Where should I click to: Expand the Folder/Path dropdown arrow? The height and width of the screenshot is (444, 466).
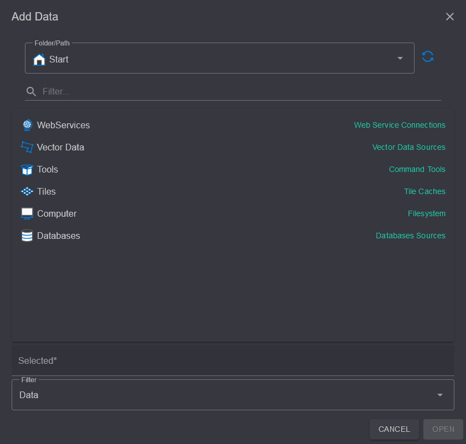[400, 58]
